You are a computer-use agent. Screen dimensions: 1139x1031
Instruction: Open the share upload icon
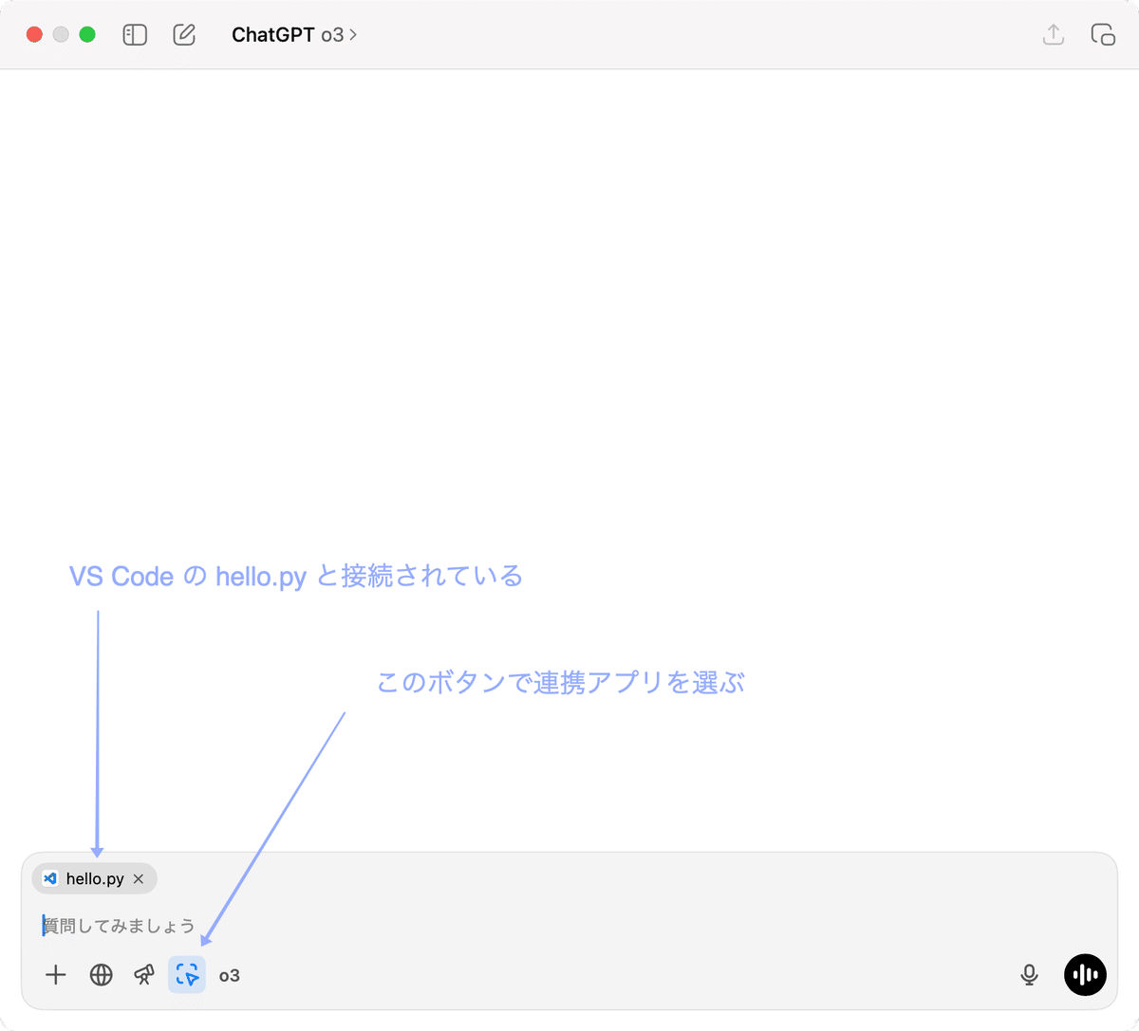coord(1053,34)
